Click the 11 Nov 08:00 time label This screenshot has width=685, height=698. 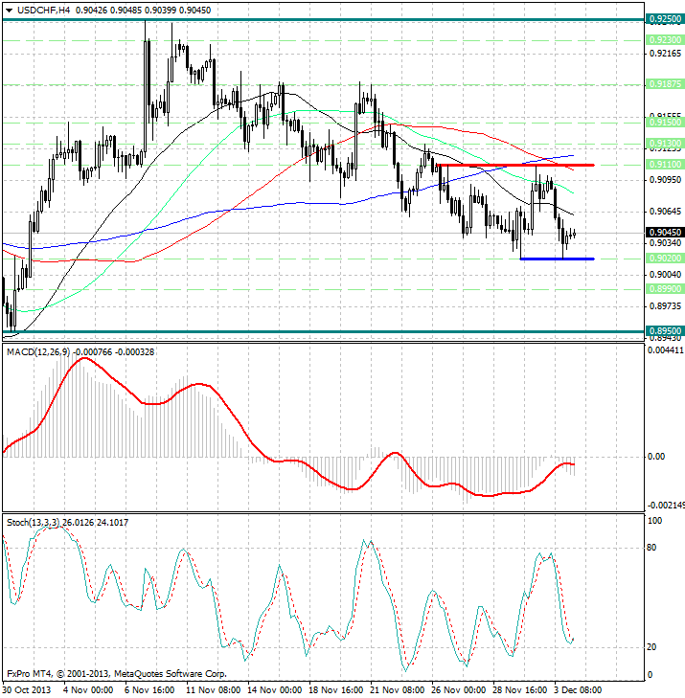click(213, 690)
